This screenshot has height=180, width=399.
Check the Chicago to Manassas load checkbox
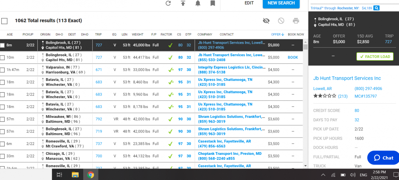2,156
